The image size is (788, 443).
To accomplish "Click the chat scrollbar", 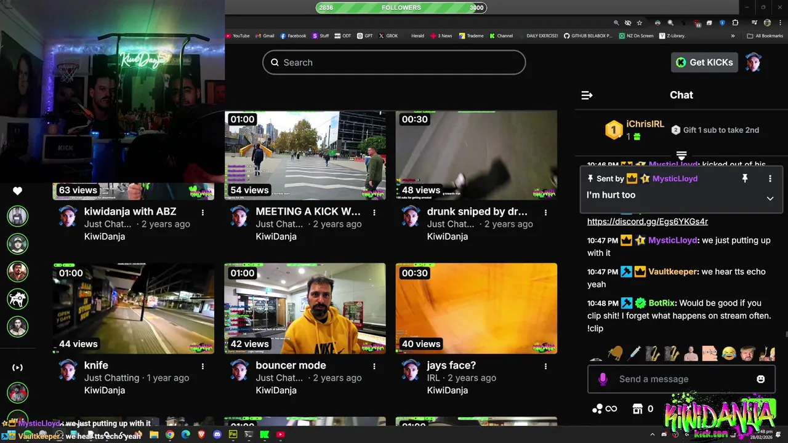I will [786, 335].
